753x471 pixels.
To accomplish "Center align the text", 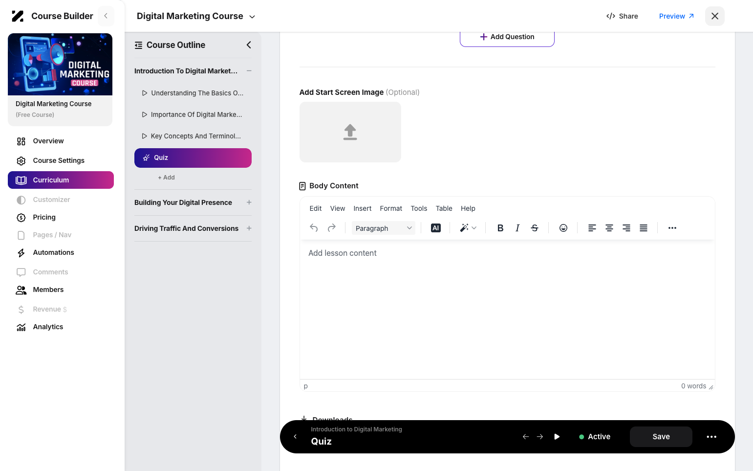I will pos(609,228).
